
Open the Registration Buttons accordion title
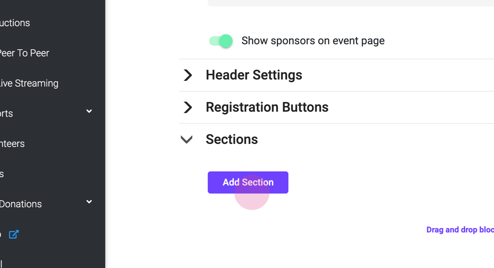(x=267, y=107)
